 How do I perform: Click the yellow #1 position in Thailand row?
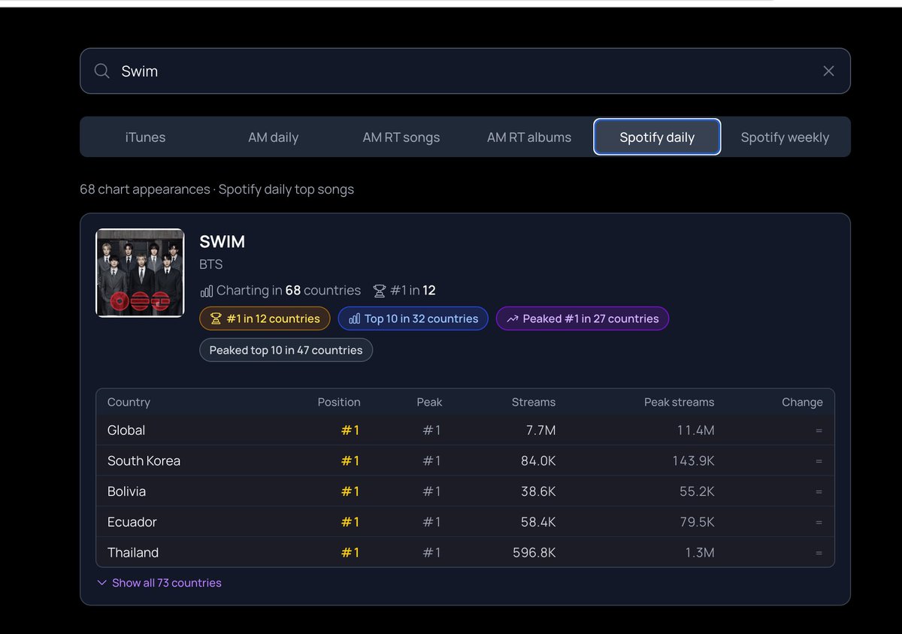point(350,553)
